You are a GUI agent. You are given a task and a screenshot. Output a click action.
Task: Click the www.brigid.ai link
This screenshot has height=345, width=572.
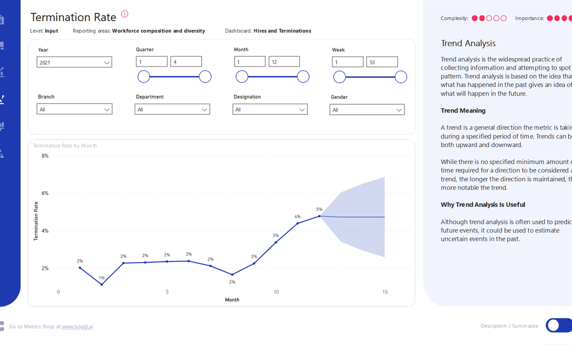pos(77,327)
